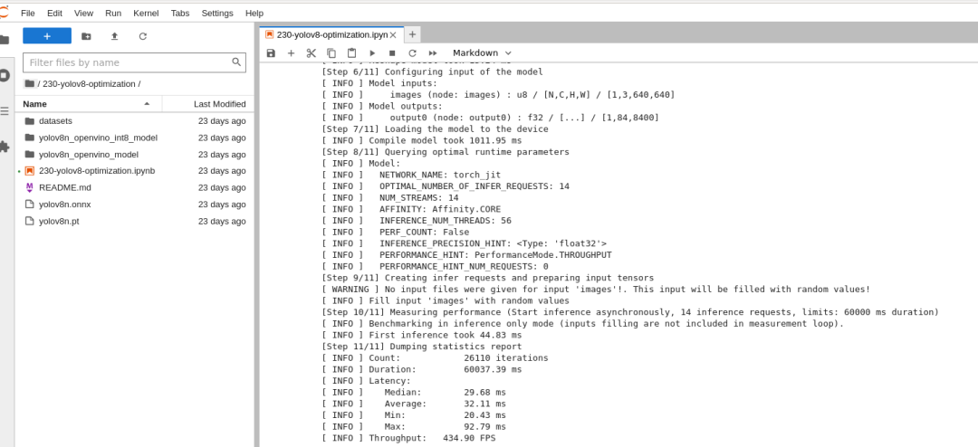Restart the kernel
This screenshot has height=447, width=978.
point(412,53)
